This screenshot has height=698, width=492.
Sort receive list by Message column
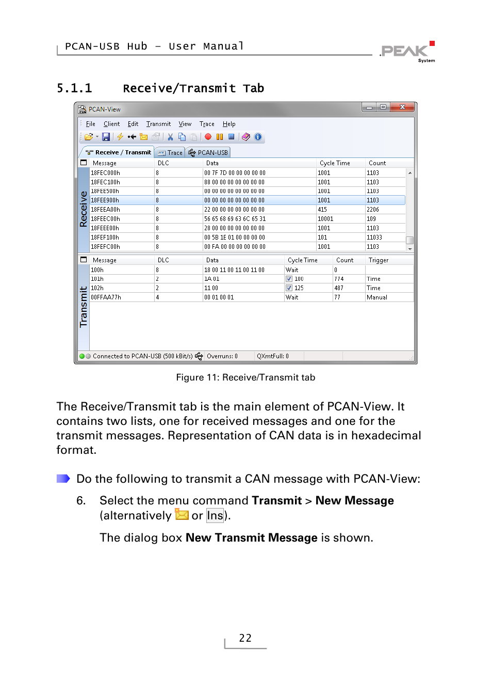point(122,163)
